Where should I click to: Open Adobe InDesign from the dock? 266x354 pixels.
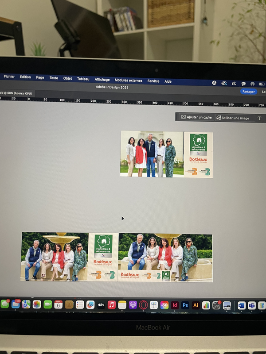175,305
